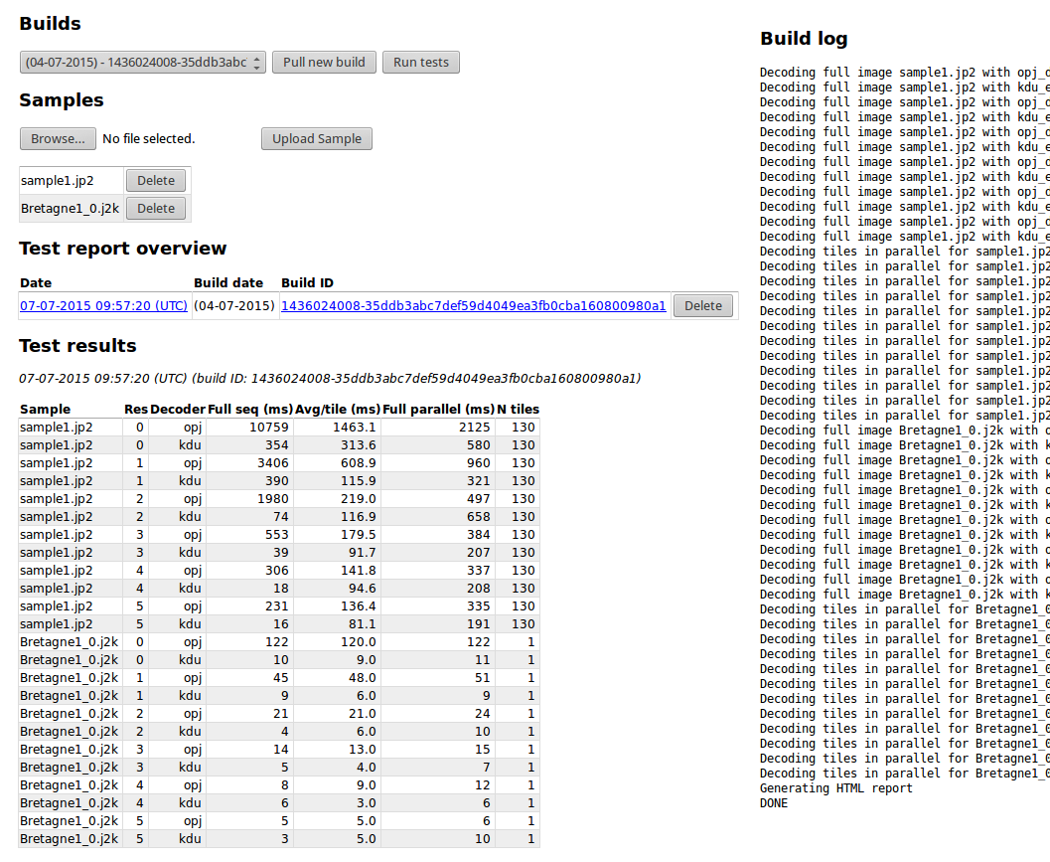Click the Build date column header
1050x862 pixels.
pos(228,283)
